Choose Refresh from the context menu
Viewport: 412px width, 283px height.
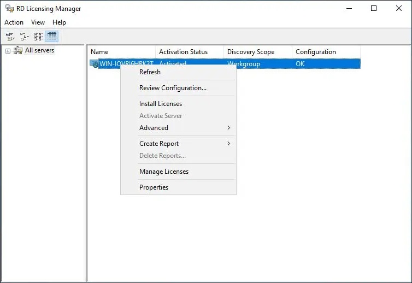click(x=178, y=72)
